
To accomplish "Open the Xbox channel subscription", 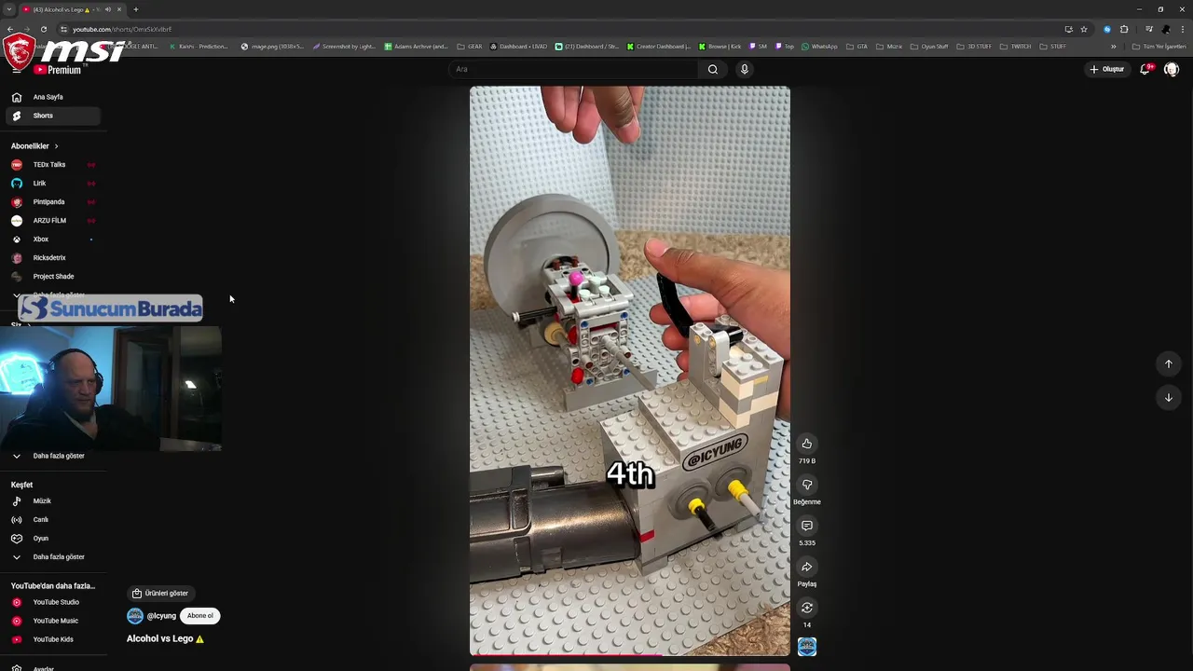I will (51, 240).
